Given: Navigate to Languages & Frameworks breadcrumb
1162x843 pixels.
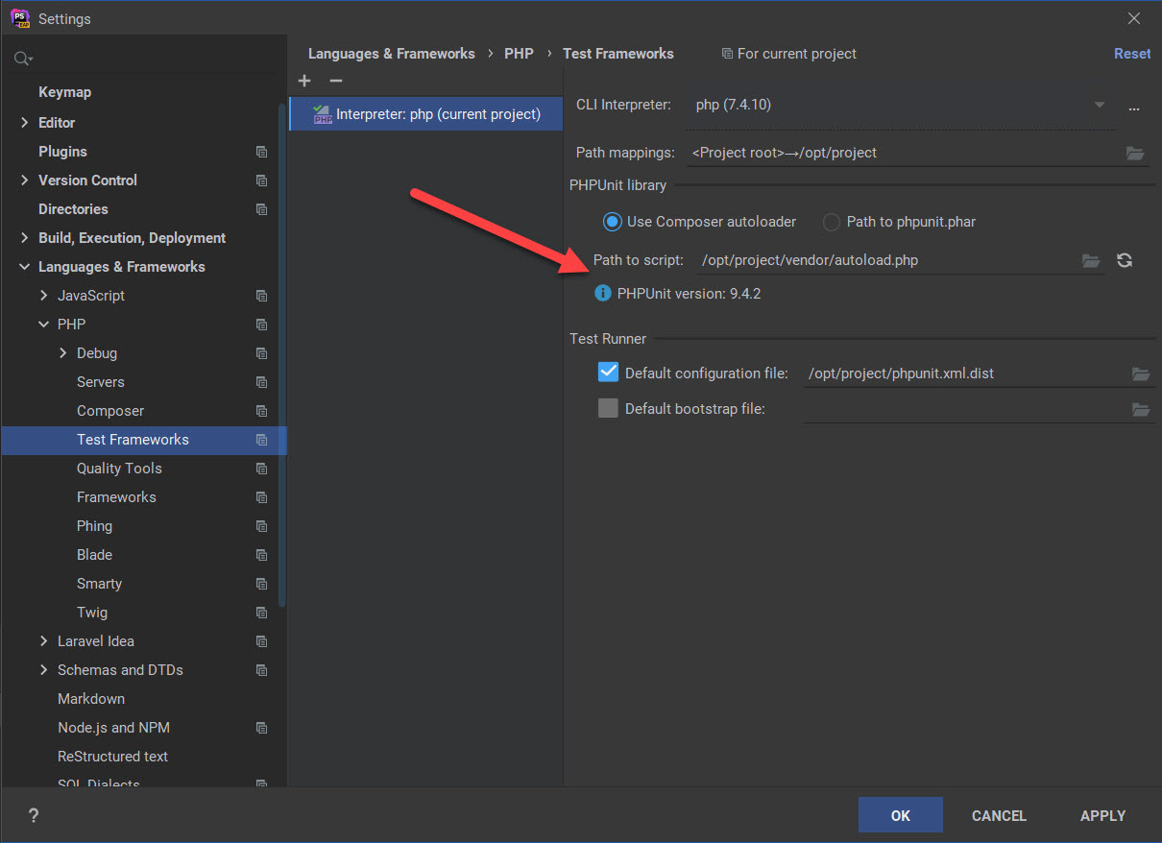Looking at the screenshot, I should coord(392,54).
